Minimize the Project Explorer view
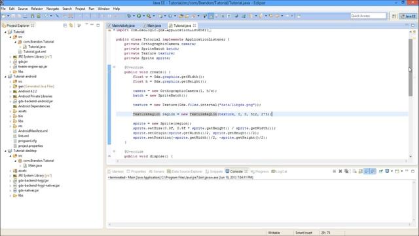Viewport: 419px width, 236px height. pos(92,25)
